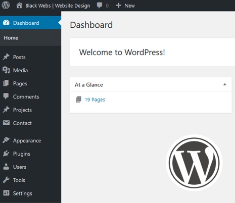Go to Pages in sidebar
This screenshot has width=235, height=203.
pyautogui.click(x=20, y=83)
